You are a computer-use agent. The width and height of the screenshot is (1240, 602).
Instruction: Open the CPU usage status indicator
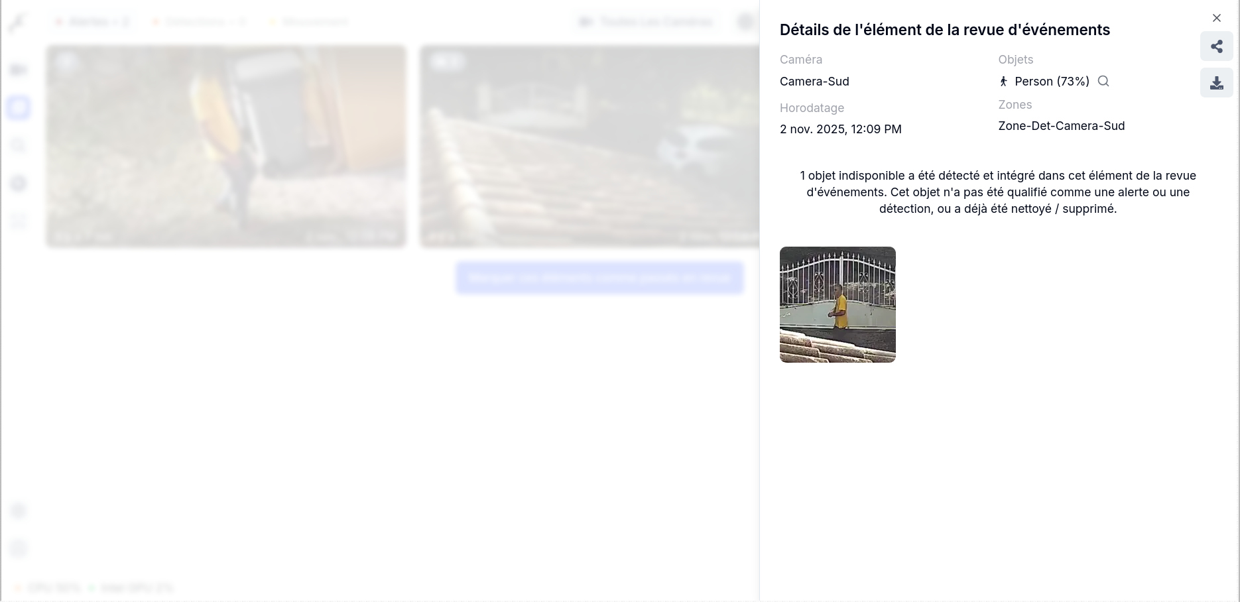coord(48,588)
